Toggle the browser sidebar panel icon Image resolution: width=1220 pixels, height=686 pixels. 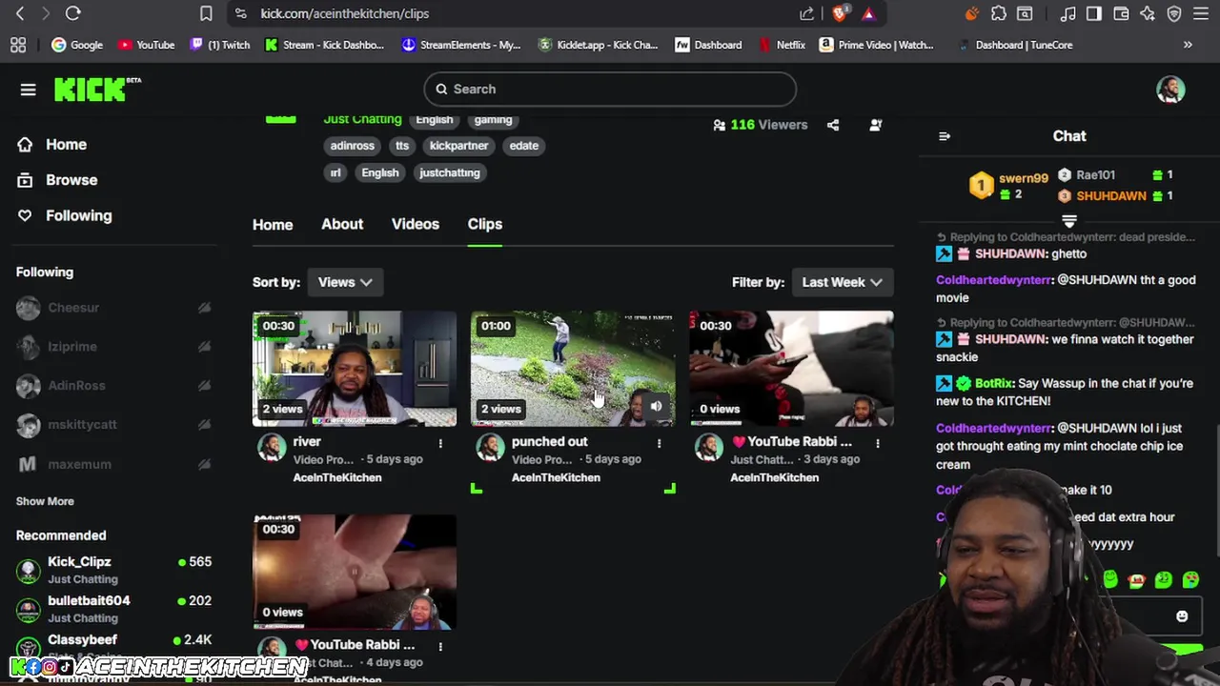1094,13
